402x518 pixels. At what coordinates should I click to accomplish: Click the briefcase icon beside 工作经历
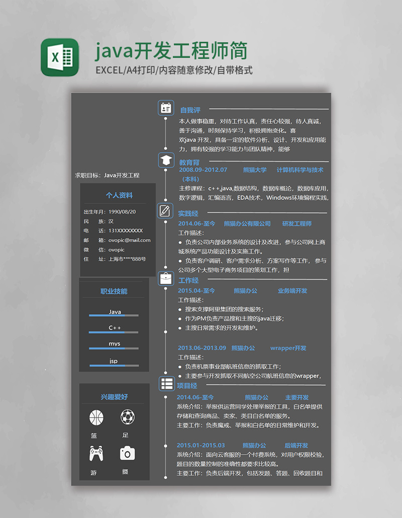166,278
